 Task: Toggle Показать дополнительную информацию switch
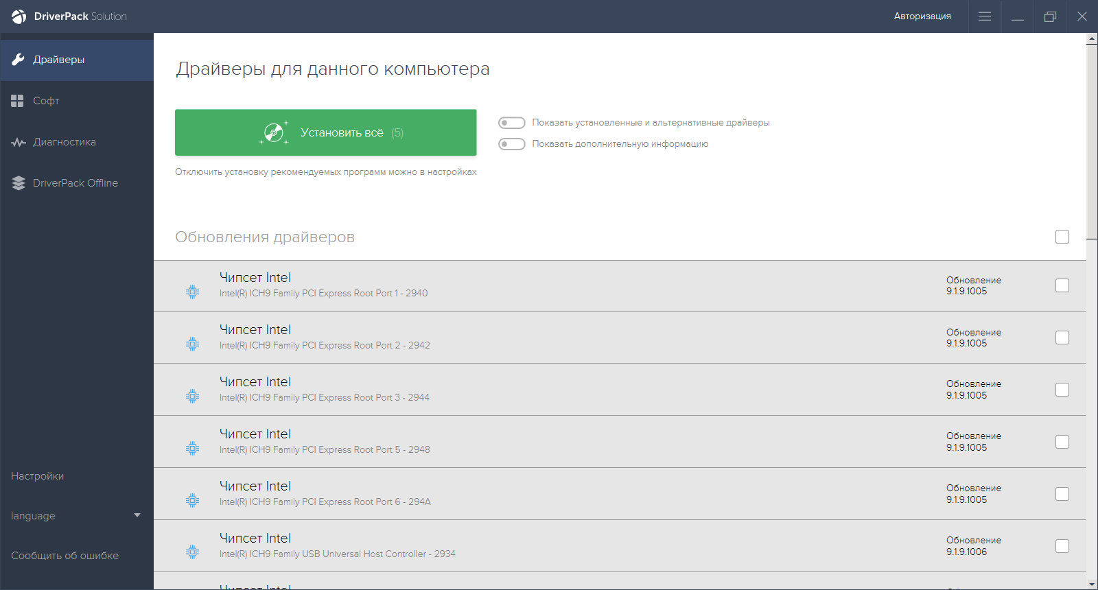coord(511,144)
